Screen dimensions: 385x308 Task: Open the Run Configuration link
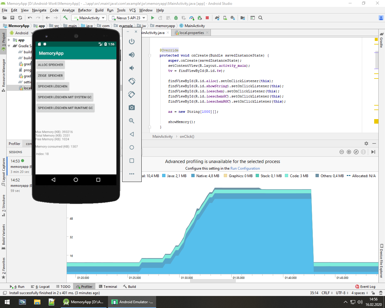click(x=245, y=168)
